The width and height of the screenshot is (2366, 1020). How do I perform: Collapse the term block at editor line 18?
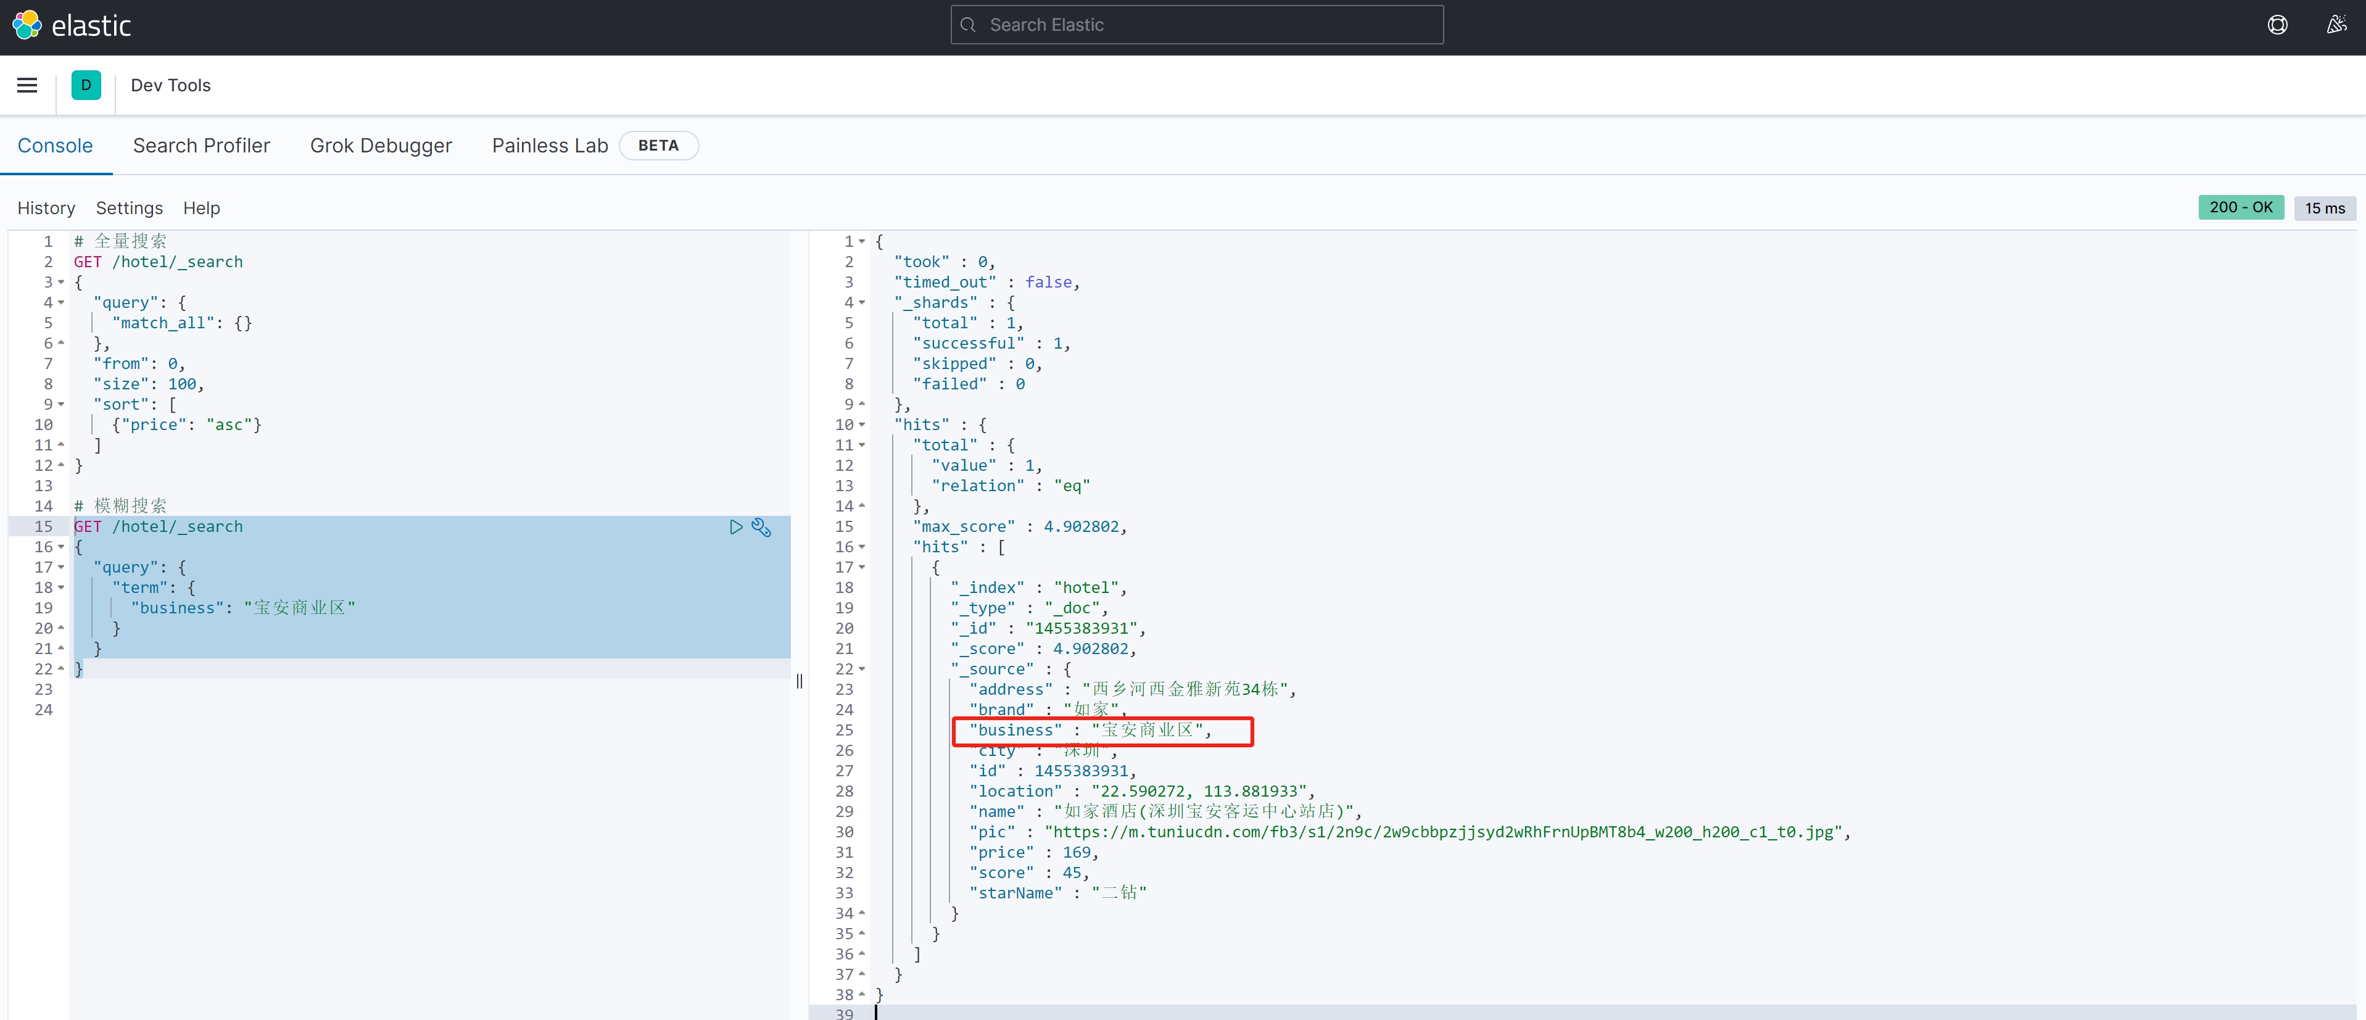62,587
